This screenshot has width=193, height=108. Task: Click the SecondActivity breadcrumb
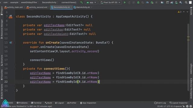pyautogui.click(x=49, y=2)
